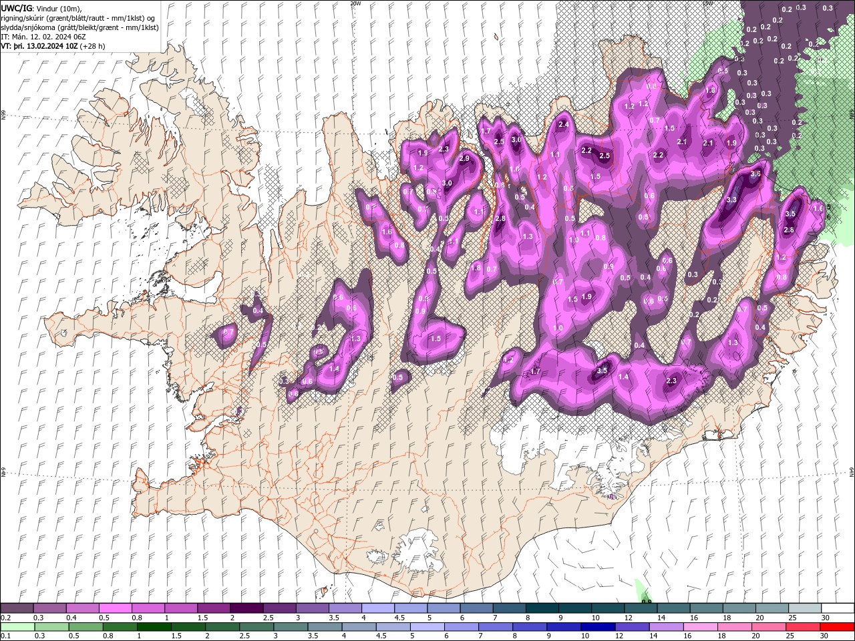Select the royal blue 8–9 swatch in lower legend
This screenshot has height=641, width=855.
530,626
